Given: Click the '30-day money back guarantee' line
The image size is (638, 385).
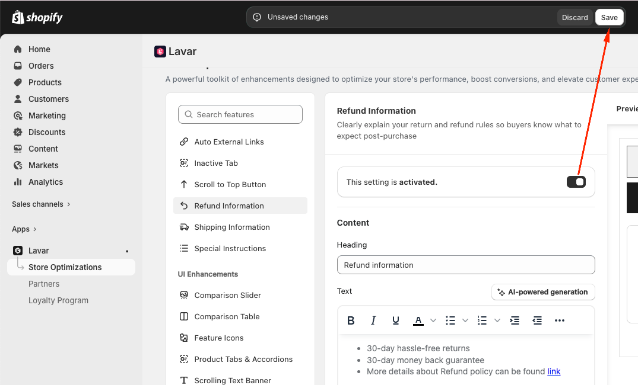Looking at the screenshot, I should tap(425, 360).
